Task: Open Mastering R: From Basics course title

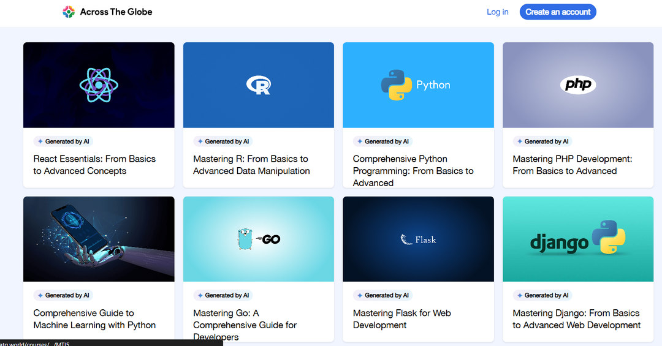Action: [x=251, y=165]
